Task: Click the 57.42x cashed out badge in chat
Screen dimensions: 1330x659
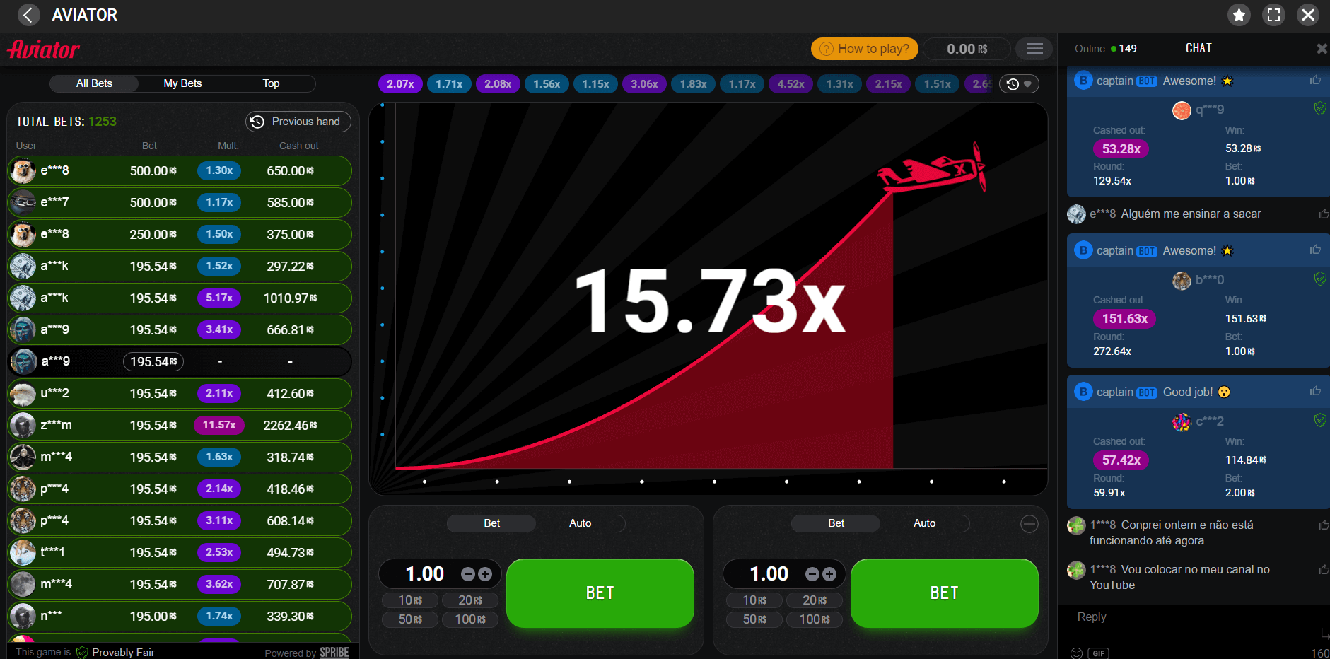Action: (1121, 460)
